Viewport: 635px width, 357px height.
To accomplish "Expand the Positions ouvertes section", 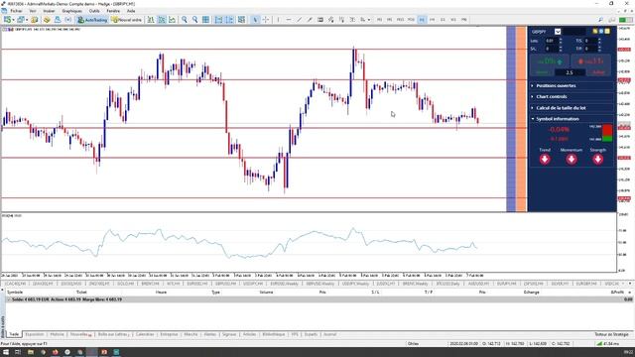I will [571, 86].
